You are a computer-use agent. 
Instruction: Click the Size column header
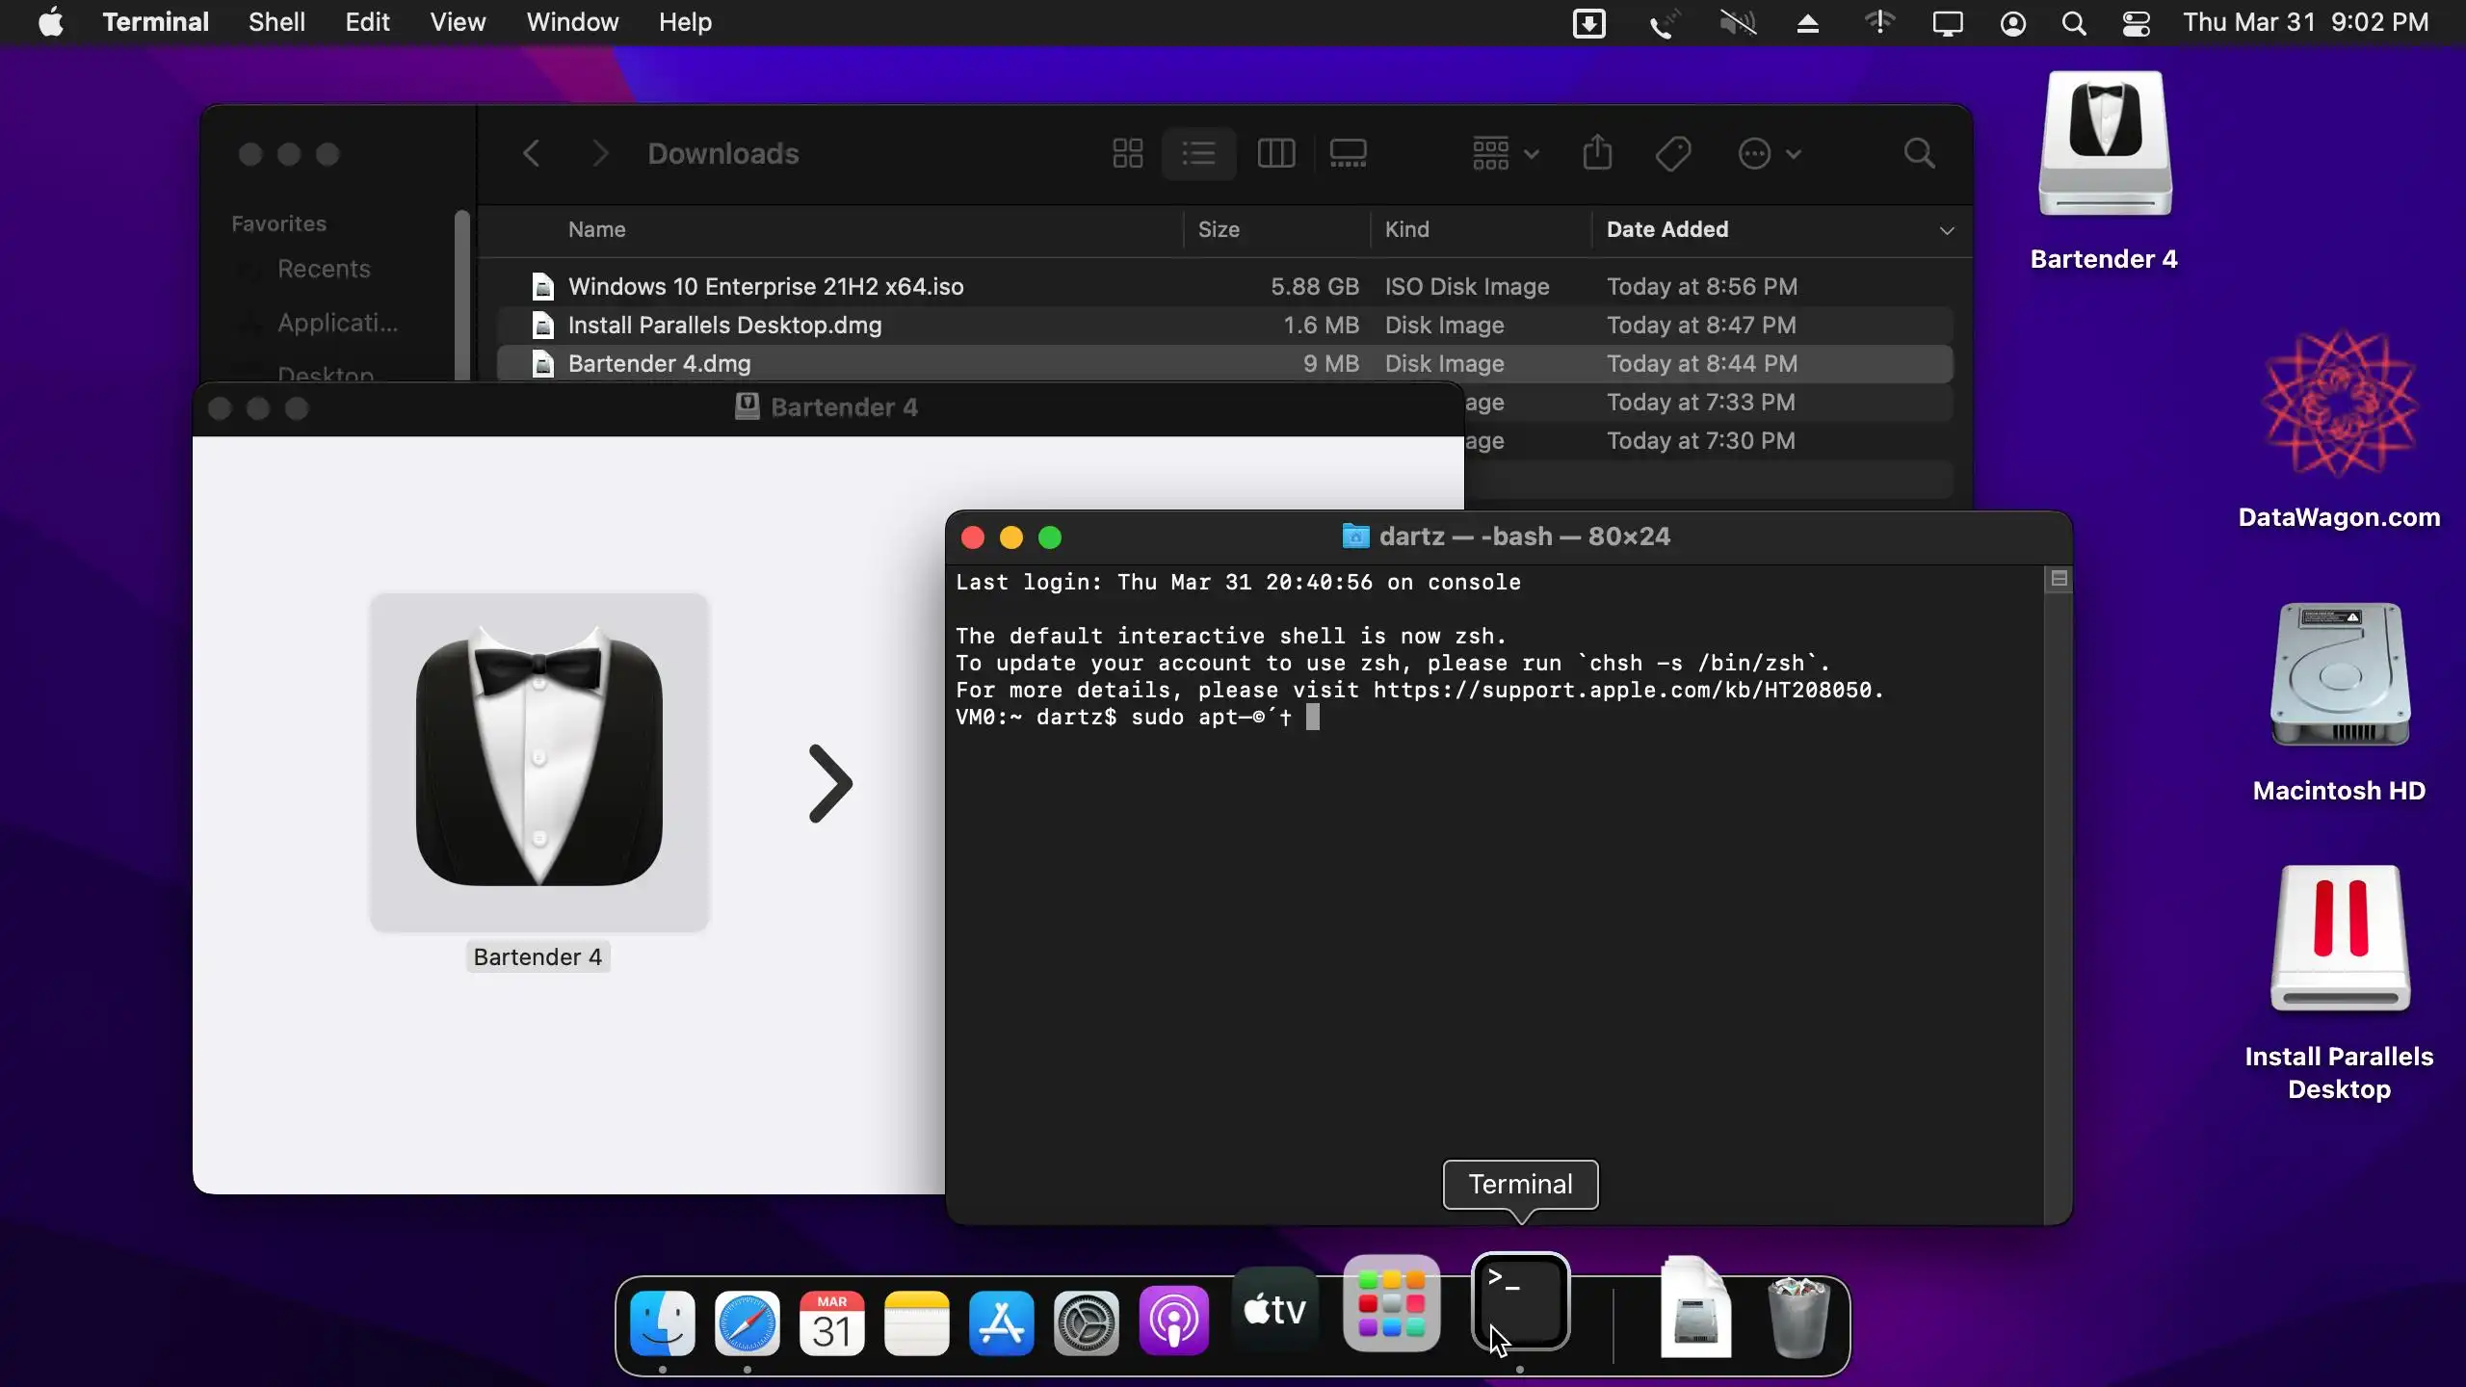coord(1219,230)
